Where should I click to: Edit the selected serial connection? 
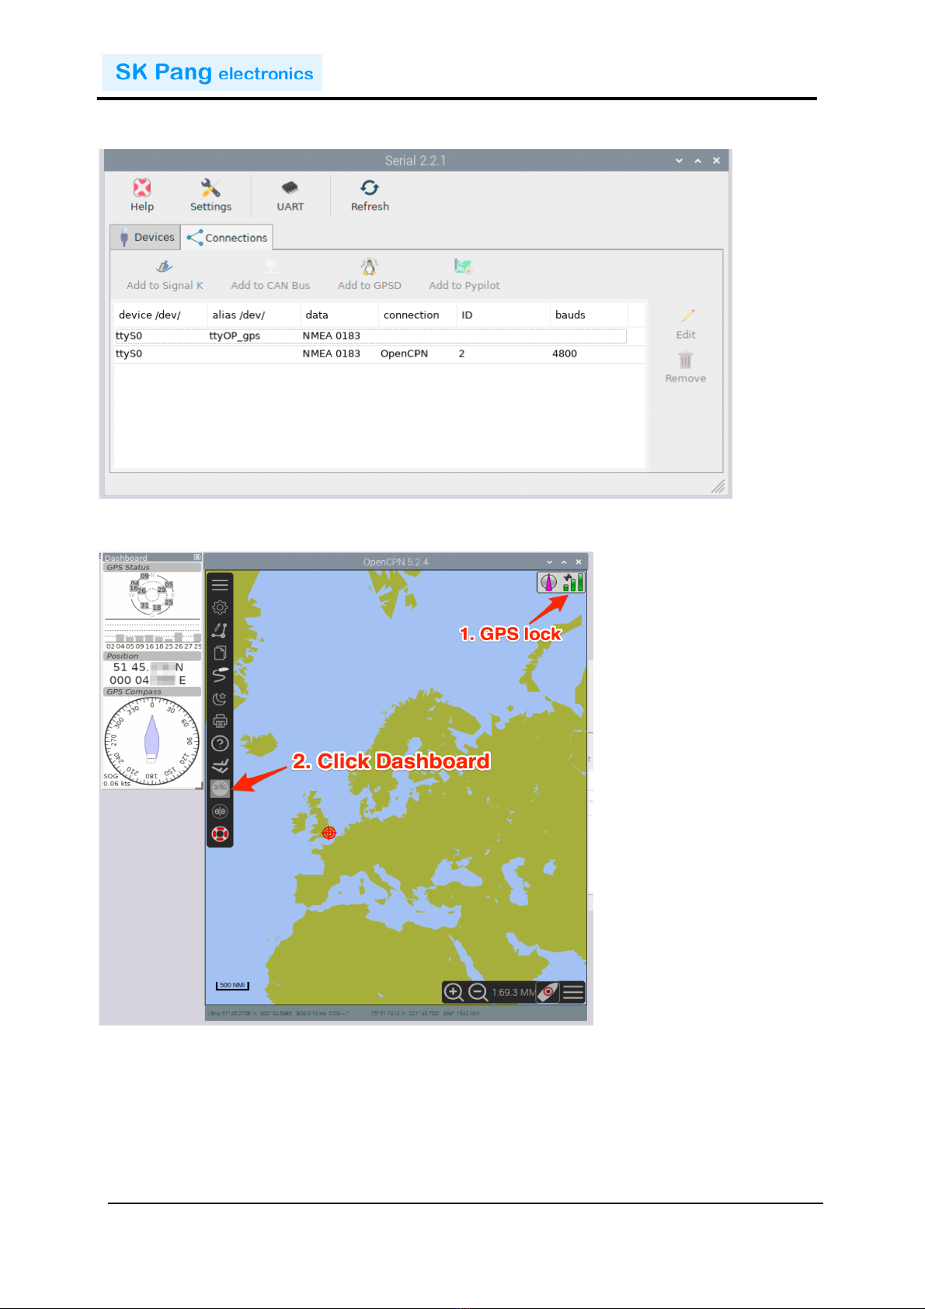(x=686, y=325)
